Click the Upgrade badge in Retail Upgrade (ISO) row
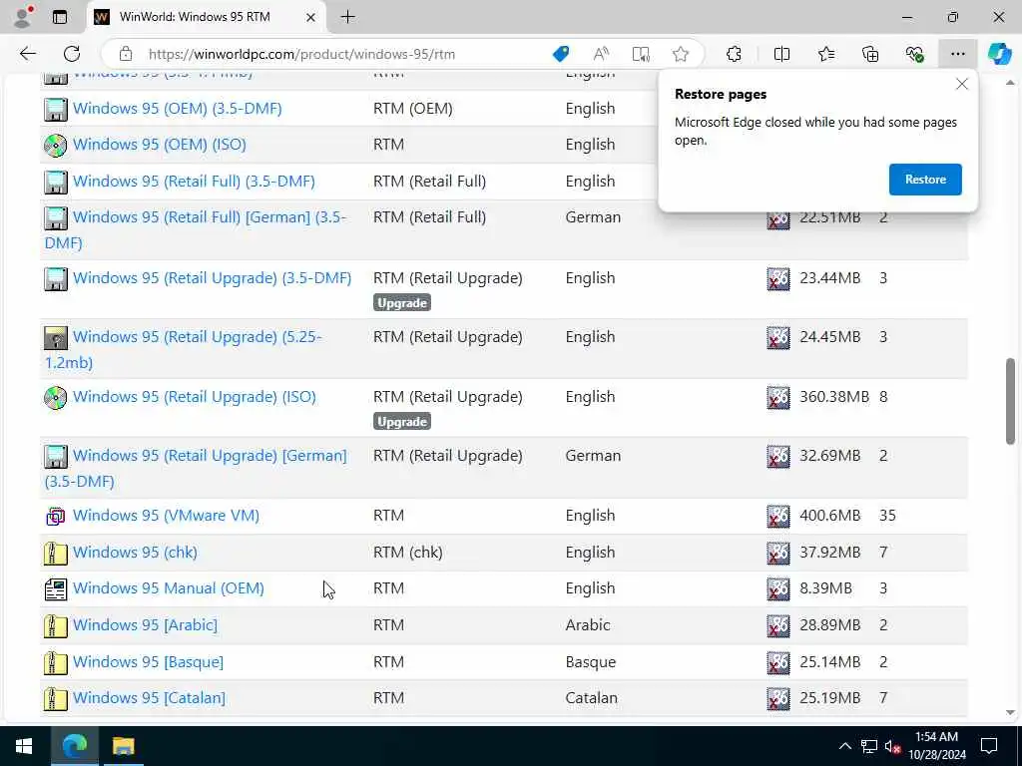 402,422
